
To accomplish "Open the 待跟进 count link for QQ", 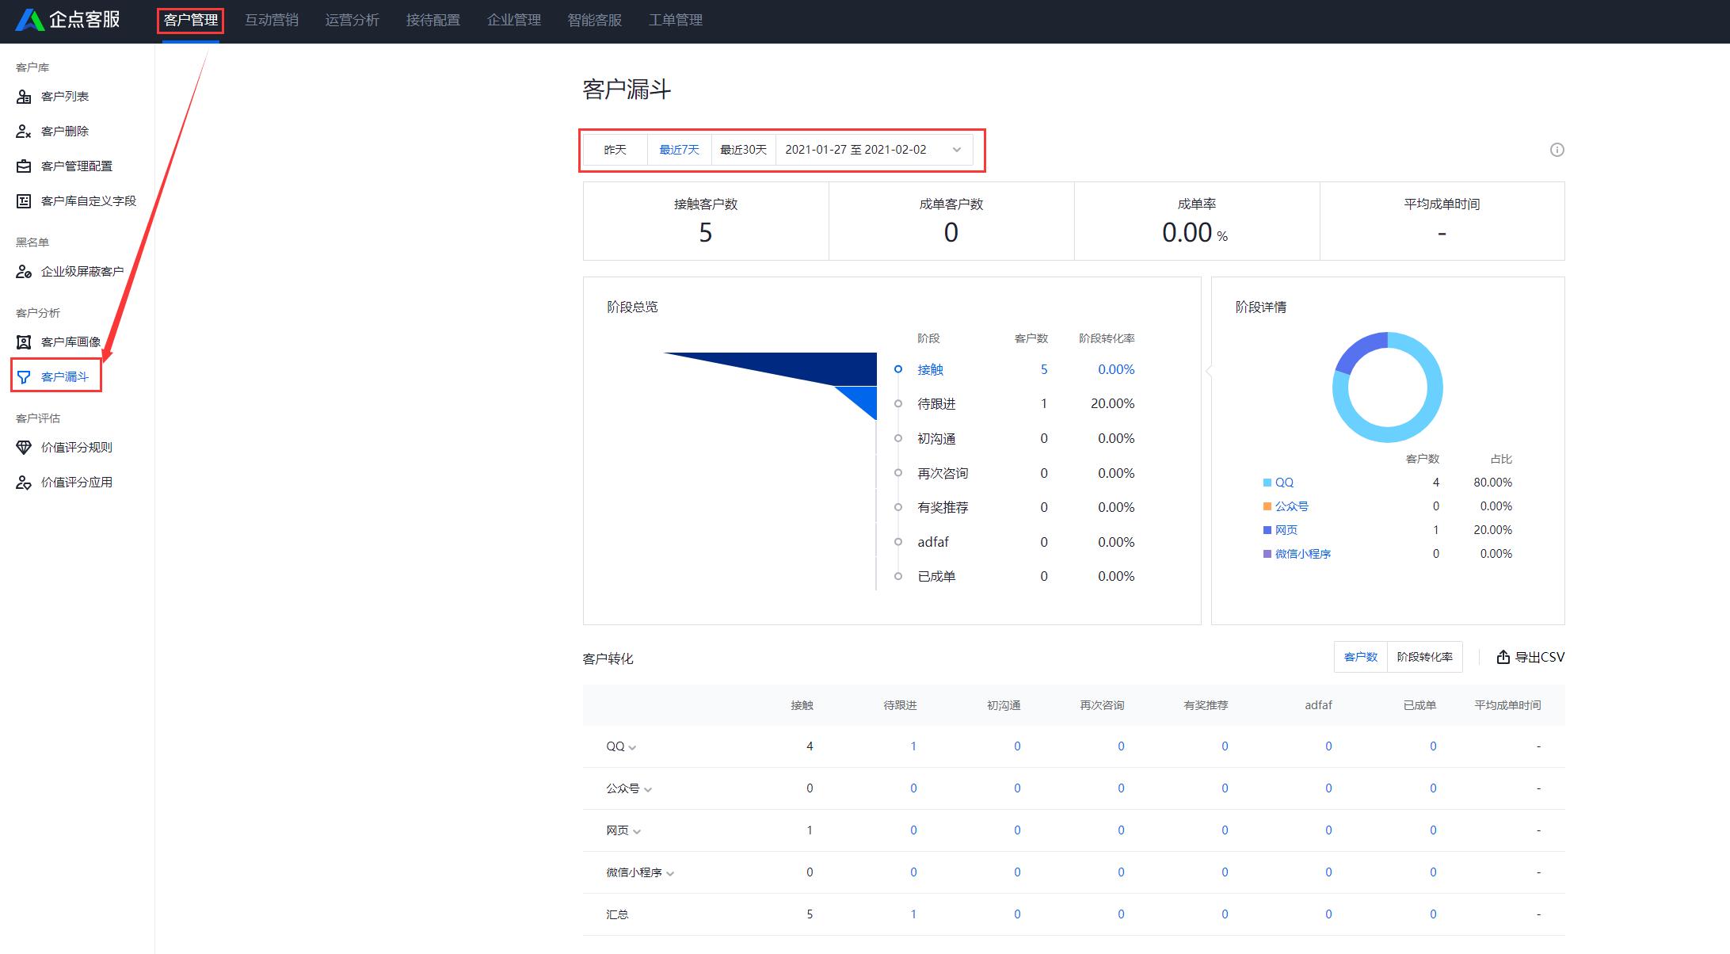I will (913, 746).
